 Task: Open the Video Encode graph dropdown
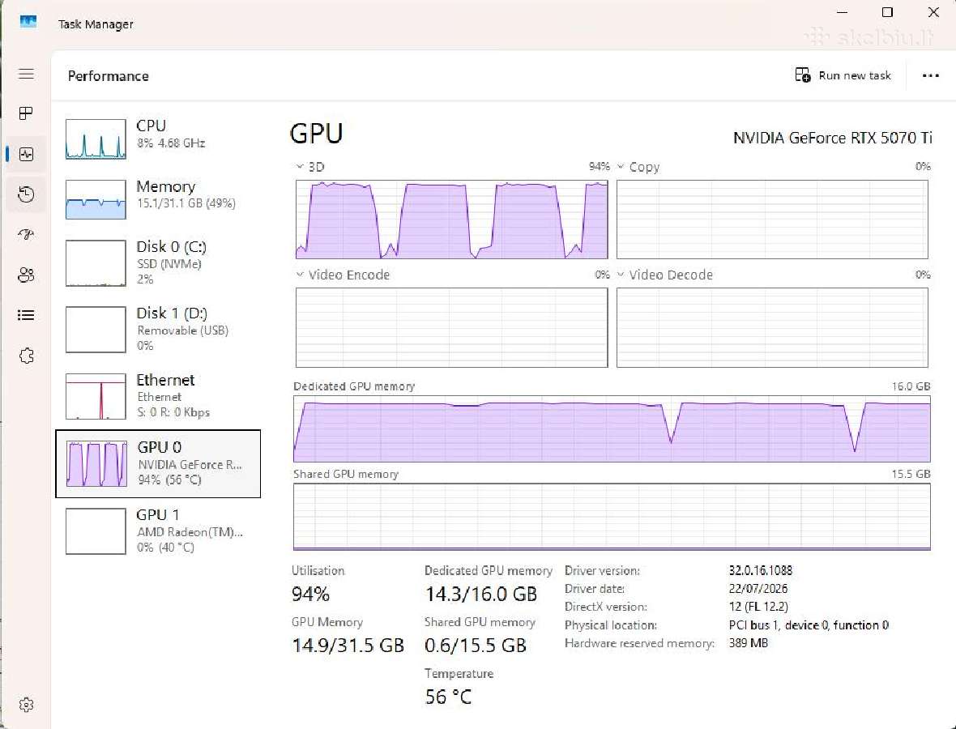point(300,275)
